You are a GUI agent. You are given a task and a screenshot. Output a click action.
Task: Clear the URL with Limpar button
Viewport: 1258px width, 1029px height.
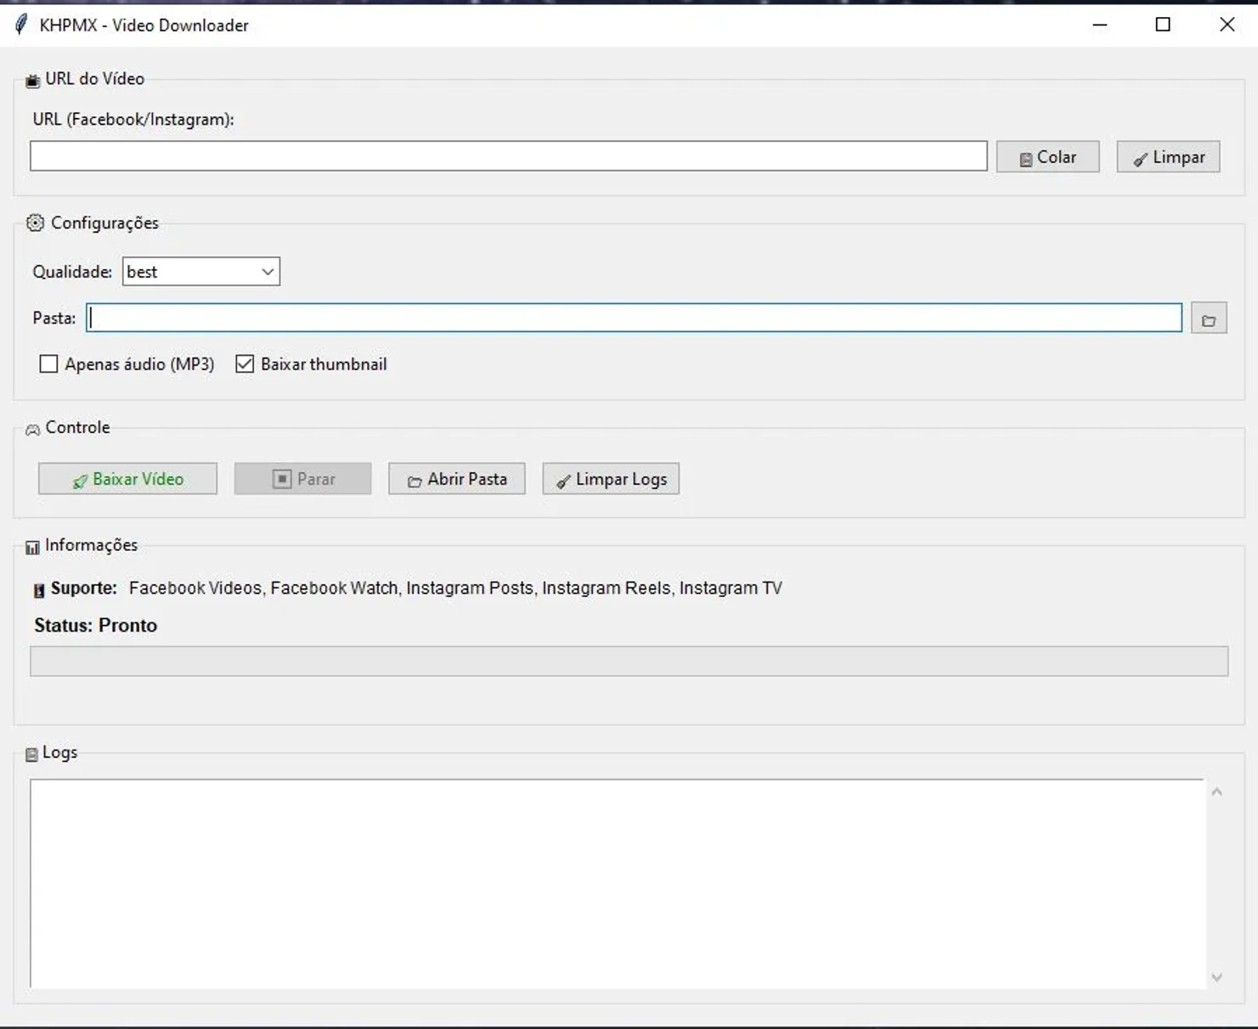tap(1168, 157)
